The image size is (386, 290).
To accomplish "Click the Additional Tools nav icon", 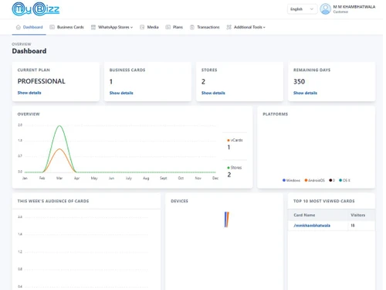I will point(229,27).
